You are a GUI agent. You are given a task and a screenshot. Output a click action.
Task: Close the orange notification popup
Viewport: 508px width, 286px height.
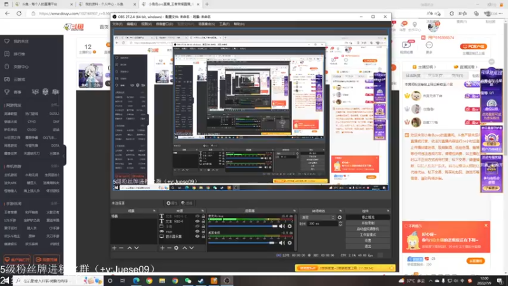(486, 226)
